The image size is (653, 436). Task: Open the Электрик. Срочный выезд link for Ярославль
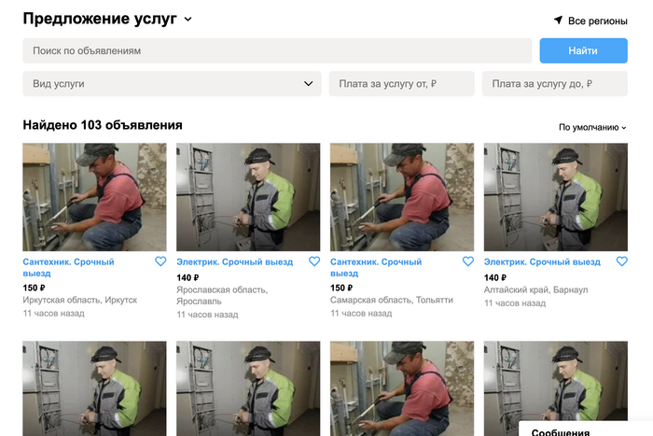pos(235,262)
